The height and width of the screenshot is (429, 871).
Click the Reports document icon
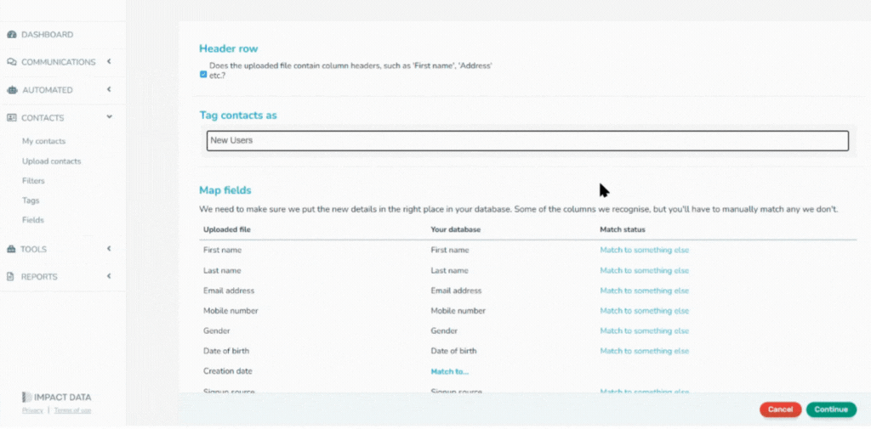pyautogui.click(x=10, y=276)
